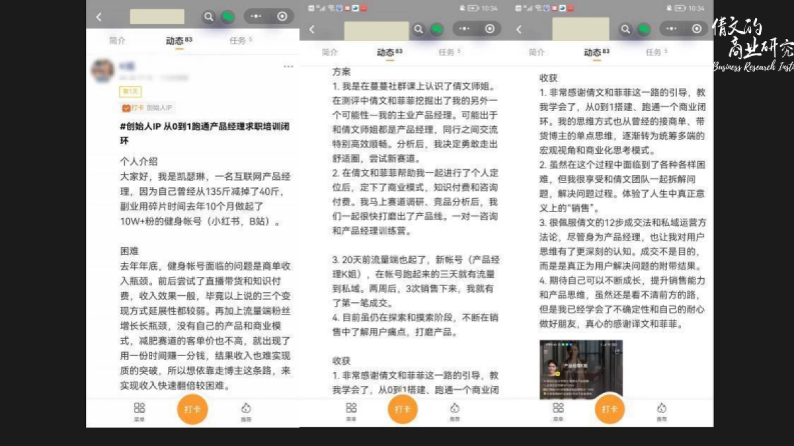Tap the green chat bubble icon
The image size is (794, 446).
[228, 17]
